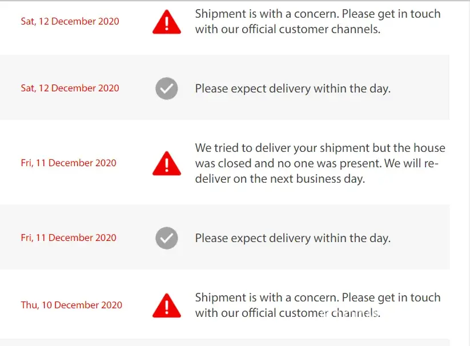Image resolution: width=470 pixels, height=346 pixels.
Task: Click the topmost red warning triangle icon
Action: (x=167, y=22)
